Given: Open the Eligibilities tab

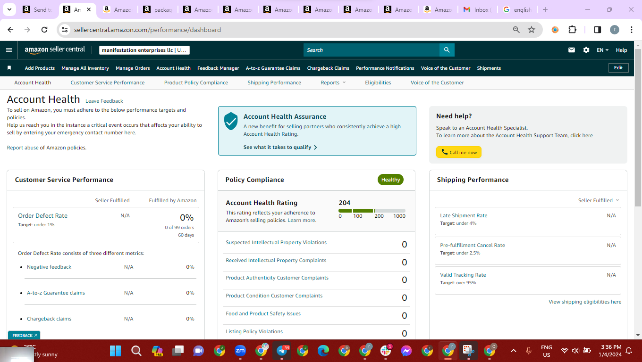Looking at the screenshot, I should [378, 82].
